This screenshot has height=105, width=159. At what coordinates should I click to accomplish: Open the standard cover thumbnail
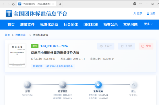(x=17, y=55)
